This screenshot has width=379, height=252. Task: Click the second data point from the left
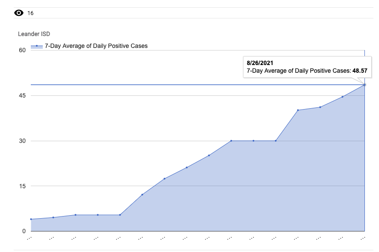pyautogui.click(x=53, y=217)
